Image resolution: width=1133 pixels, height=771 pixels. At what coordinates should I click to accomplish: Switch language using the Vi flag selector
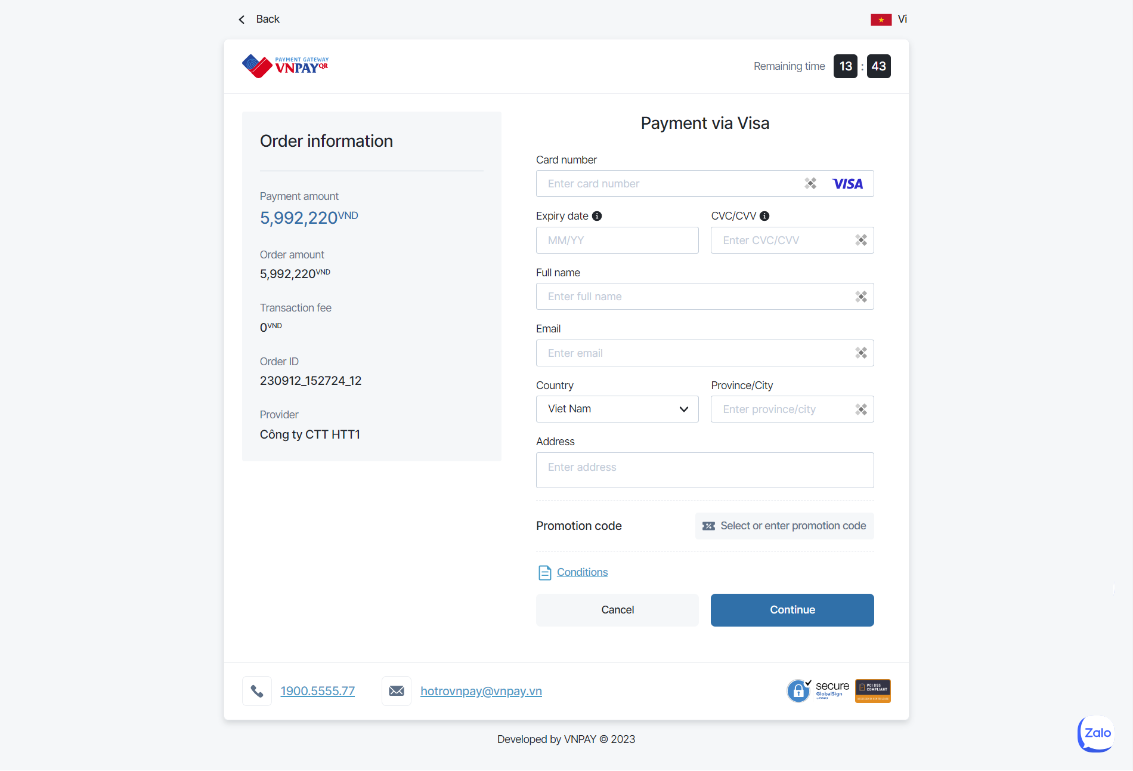pyautogui.click(x=889, y=19)
